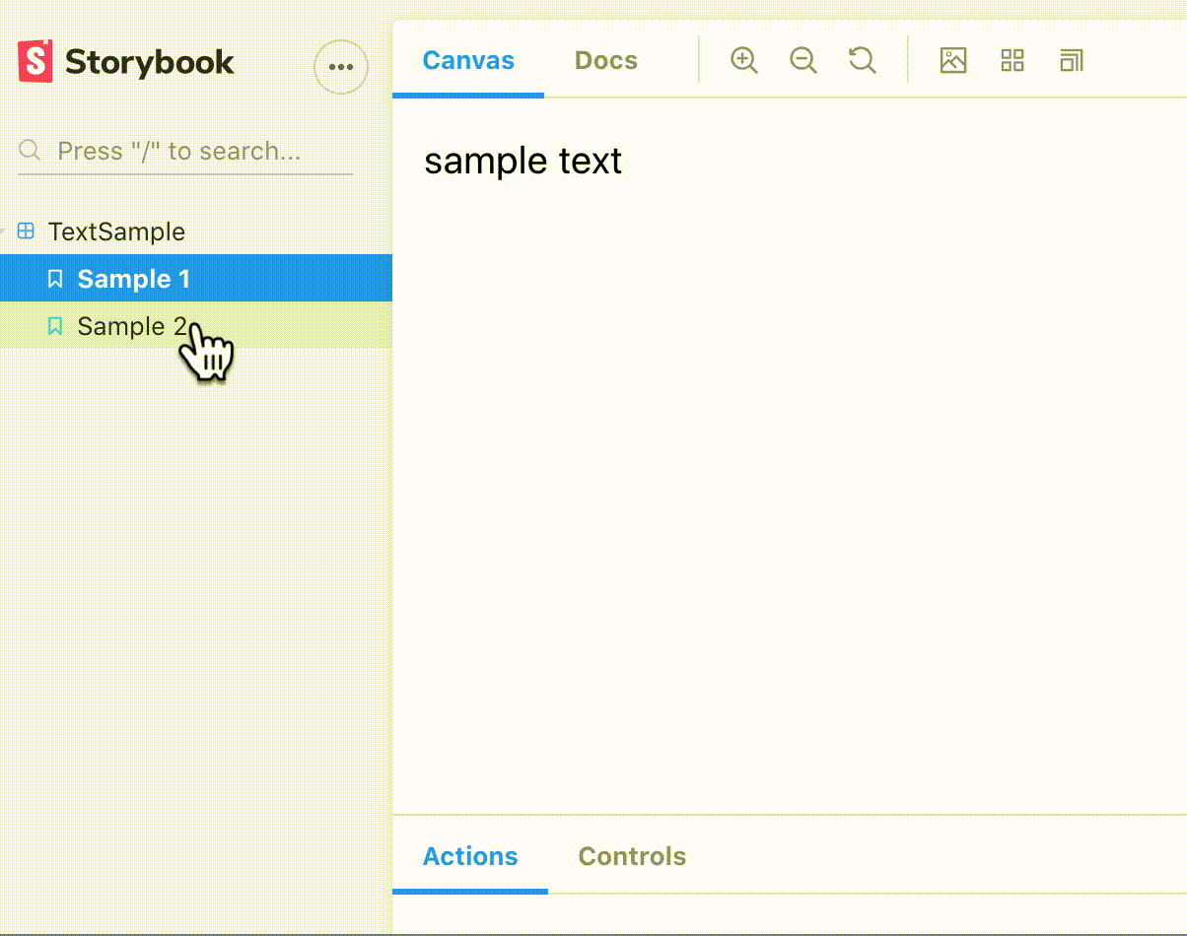Select the Actions panel tab
The width and height of the screenshot is (1187, 936).
[x=470, y=856]
